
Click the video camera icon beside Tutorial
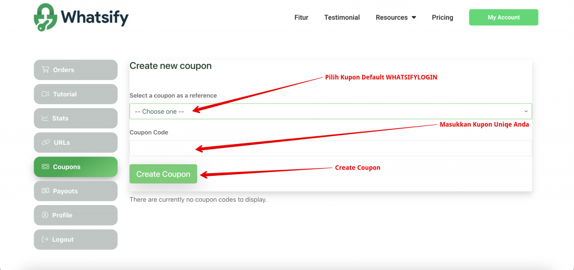point(45,94)
